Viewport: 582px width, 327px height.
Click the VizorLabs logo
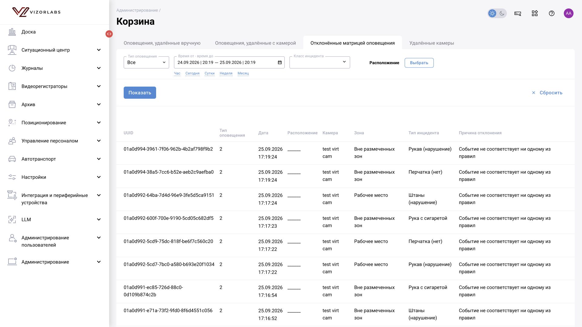[x=36, y=12]
